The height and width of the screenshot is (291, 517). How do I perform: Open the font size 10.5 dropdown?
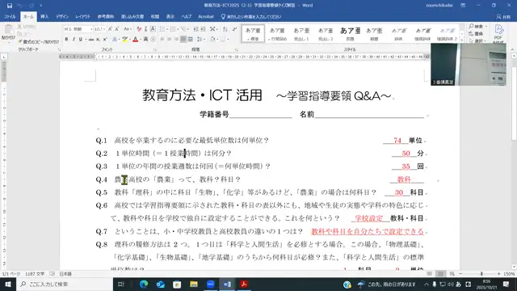tap(104, 29)
